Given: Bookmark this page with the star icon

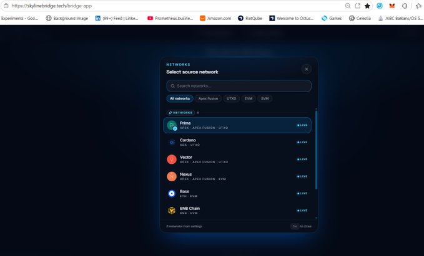Looking at the screenshot, I should (367, 6).
